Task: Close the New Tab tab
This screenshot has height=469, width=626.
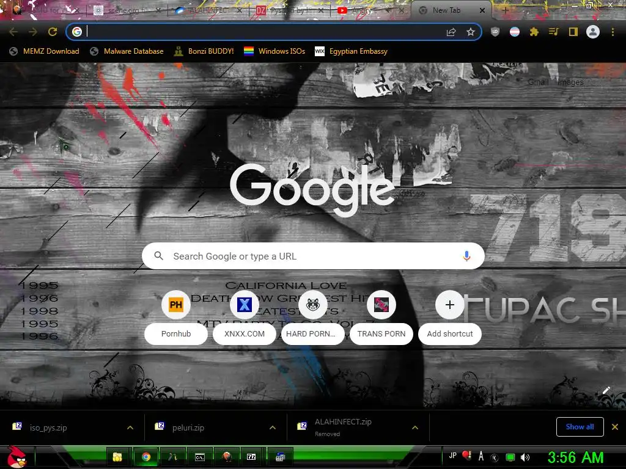Action: (x=482, y=10)
